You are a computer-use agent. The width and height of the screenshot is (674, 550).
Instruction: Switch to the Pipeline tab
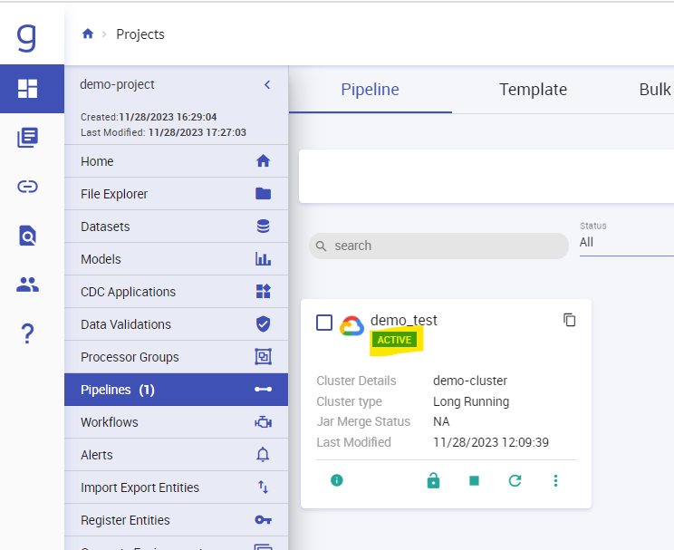370,90
